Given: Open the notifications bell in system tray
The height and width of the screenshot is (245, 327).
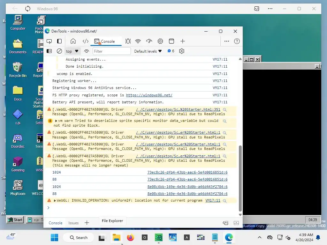Looking at the screenshot, I should pos(318,237).
